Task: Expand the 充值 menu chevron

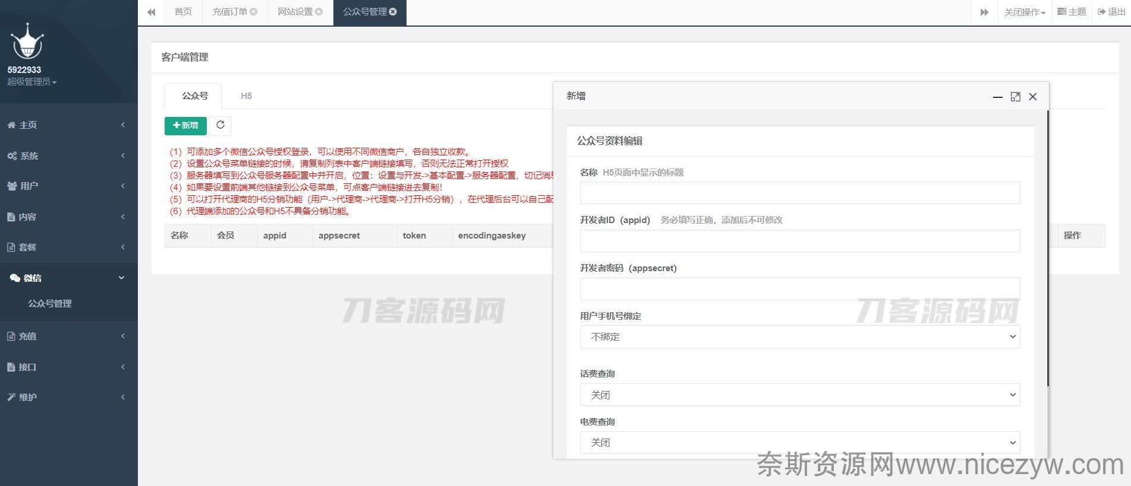Action: [123, 336]
